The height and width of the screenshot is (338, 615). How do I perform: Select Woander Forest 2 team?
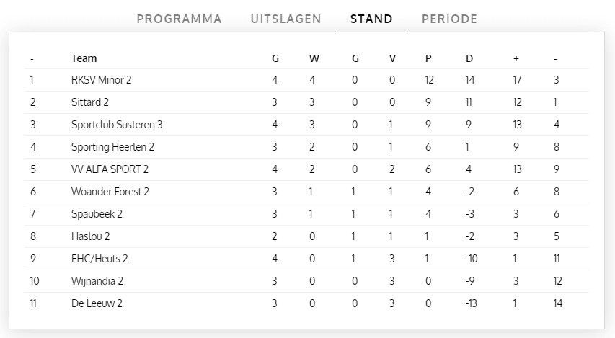pyautogui.click(x=110, y=192)
